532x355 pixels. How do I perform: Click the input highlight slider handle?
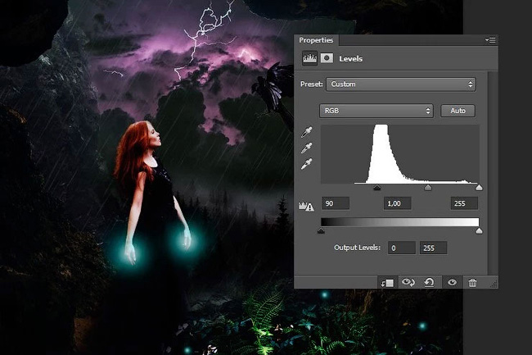(479, 188)
